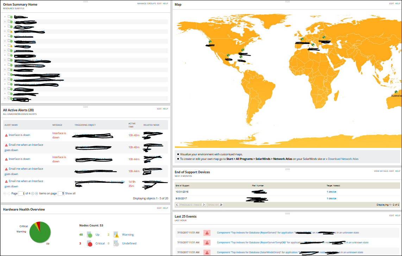Click left arrow in End of Support pager
The image size is (402, 256).
point(177,205)
